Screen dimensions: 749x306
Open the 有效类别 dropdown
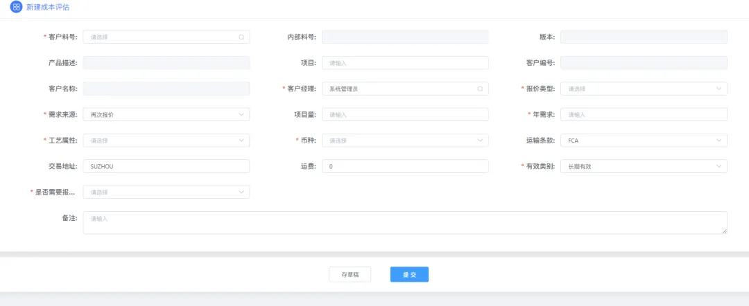[644, 166]
